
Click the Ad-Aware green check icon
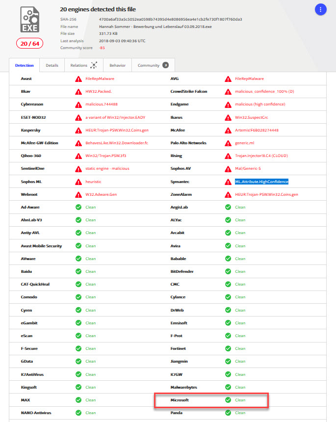[78, 207]
